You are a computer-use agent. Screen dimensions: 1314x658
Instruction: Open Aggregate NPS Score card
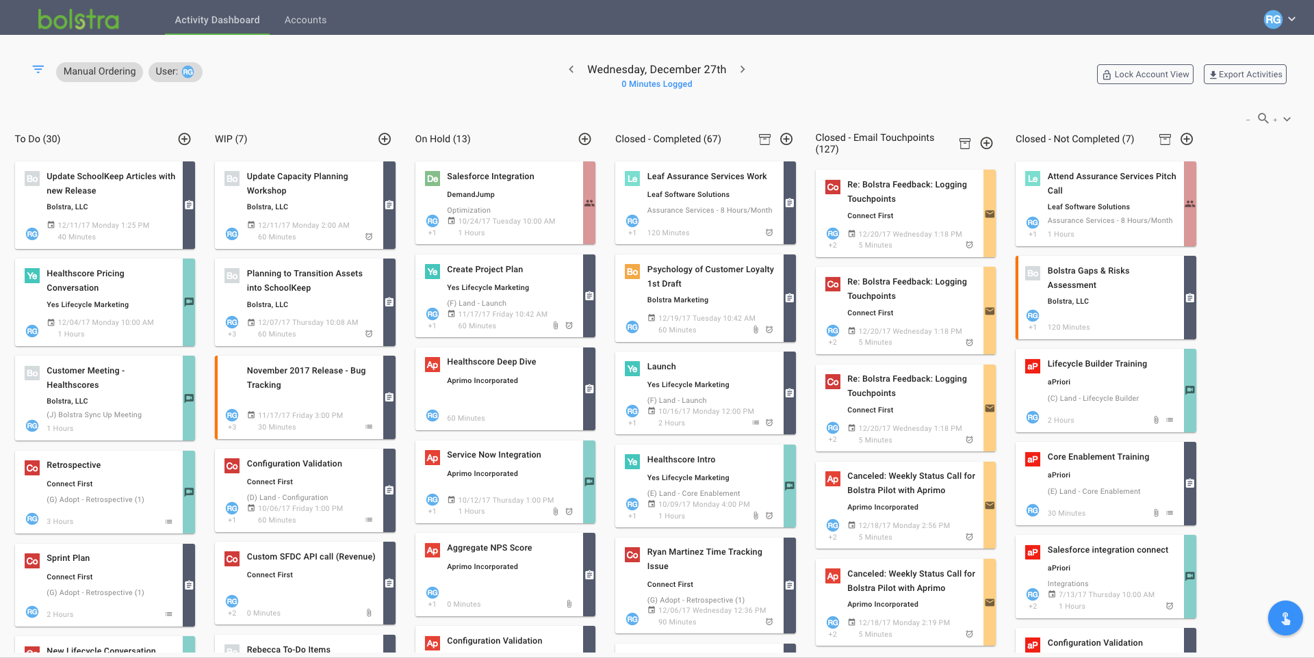(x=505, y=575)
